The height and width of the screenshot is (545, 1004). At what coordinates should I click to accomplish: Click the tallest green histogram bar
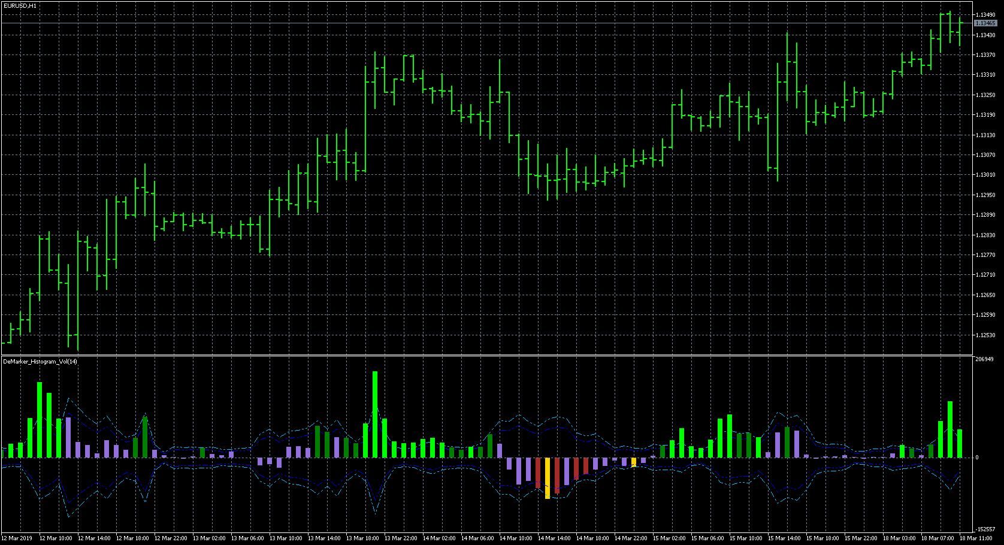coord(375,414)
